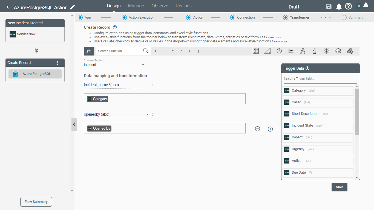Switch to the Manage tab

pos(136,6)
